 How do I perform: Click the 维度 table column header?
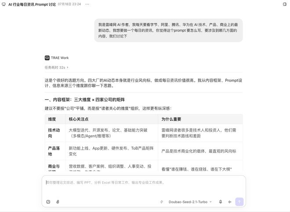pyautogui.click(x=52, y=119)
